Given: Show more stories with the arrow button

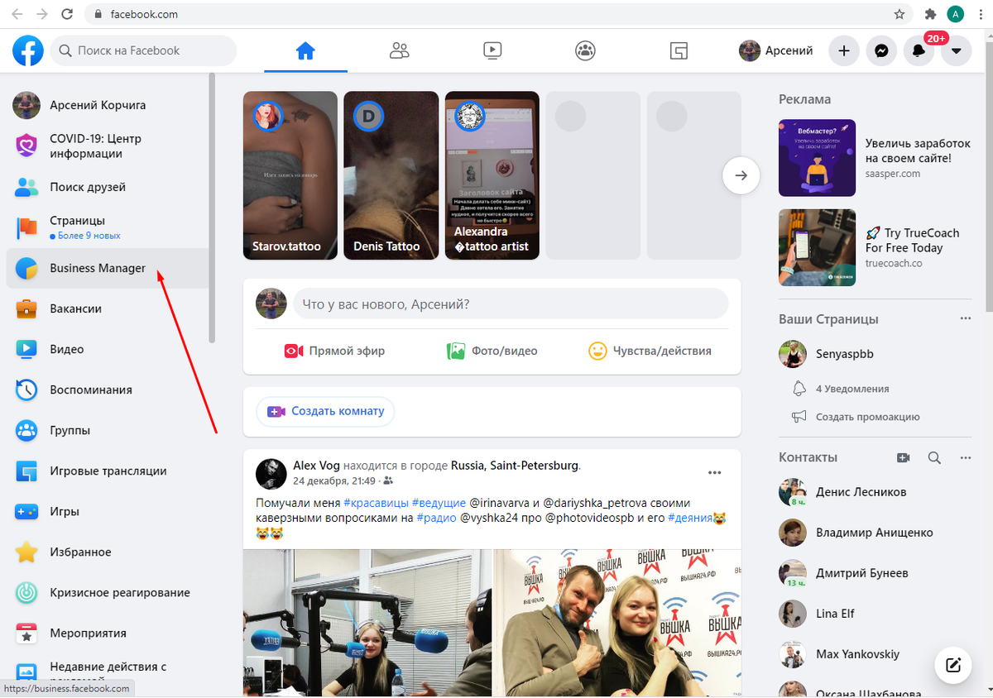Looking at the screenshot, I should point(741,175).
